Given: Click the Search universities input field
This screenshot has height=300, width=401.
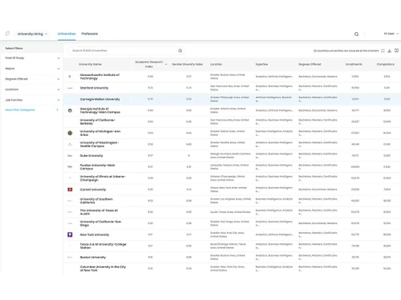Looking at the screenshot, I should [126, 50].
